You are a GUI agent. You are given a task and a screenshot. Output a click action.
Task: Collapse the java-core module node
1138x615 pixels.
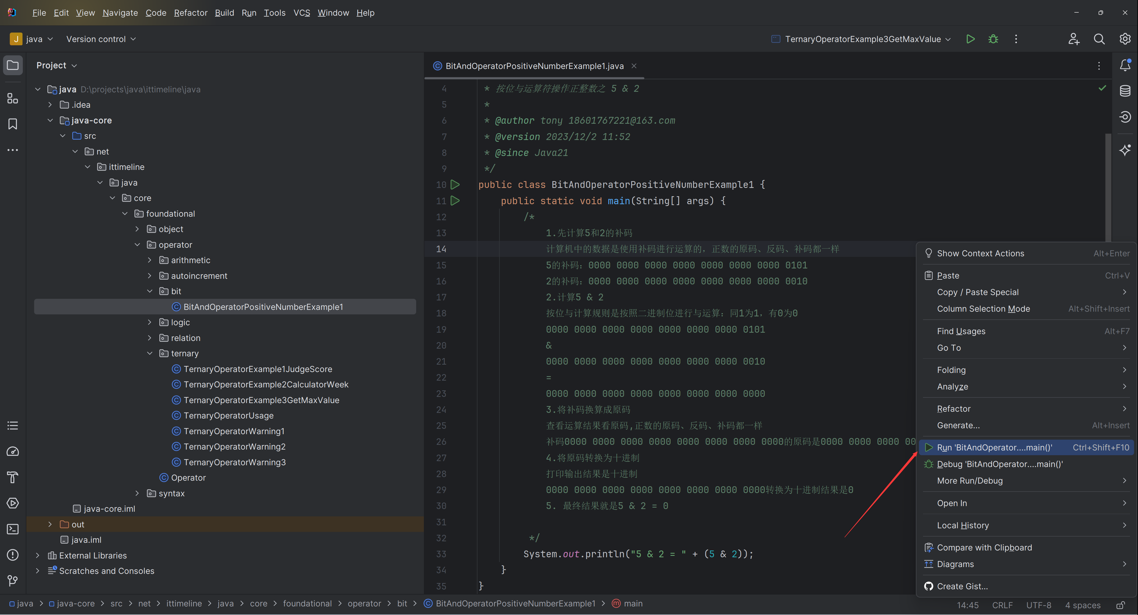click(50, 120)
